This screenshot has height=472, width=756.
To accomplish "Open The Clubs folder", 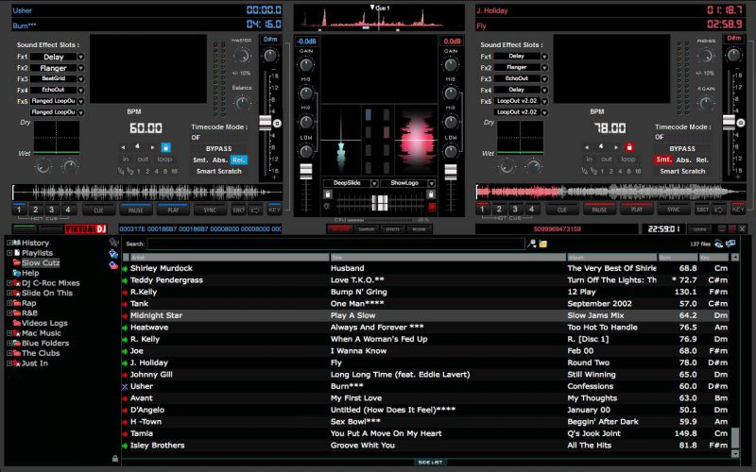I will pos(41,353).
